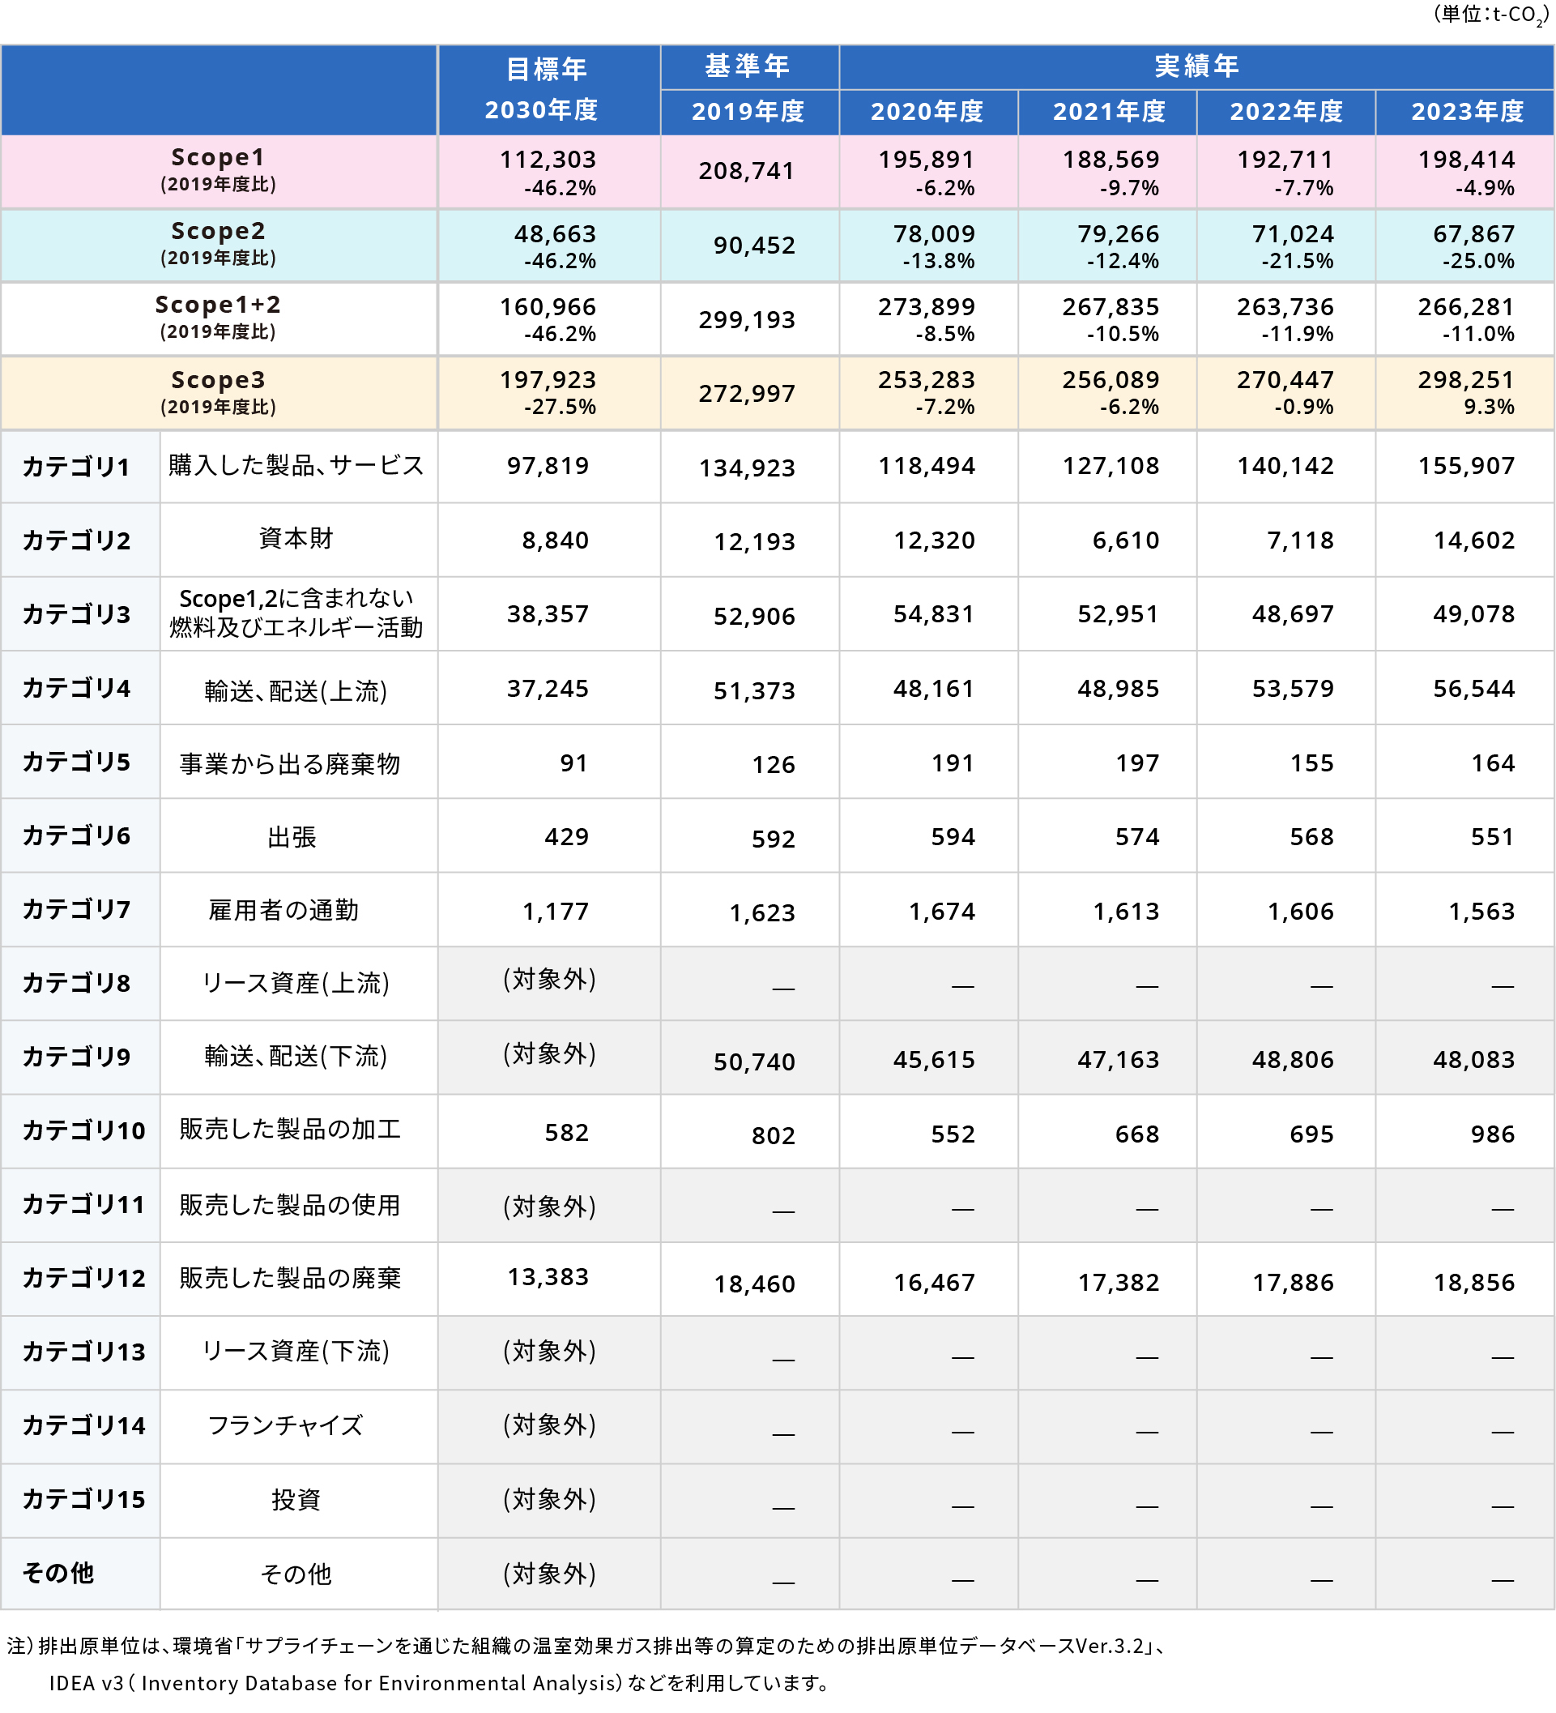
Task: Click the 2023年度 column header
Action: coord(1464,112)
